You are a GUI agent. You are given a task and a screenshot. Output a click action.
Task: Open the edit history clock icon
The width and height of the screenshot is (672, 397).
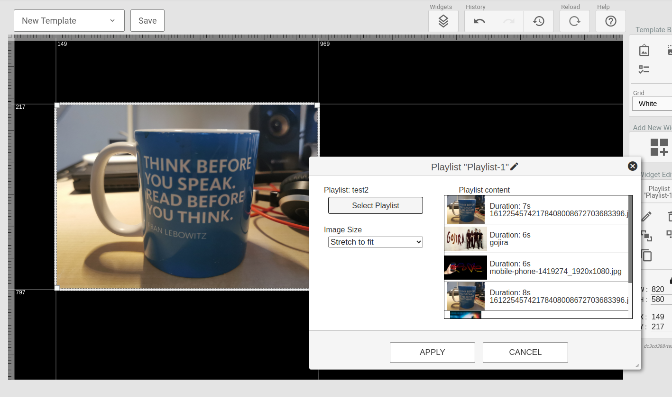point(539,21)
